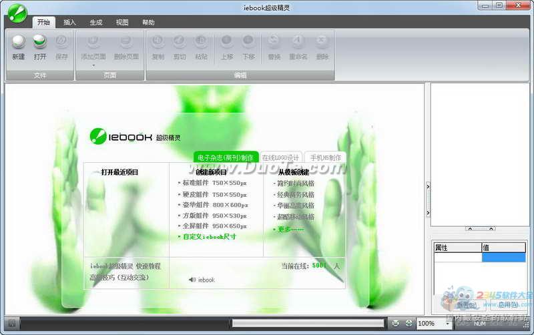Click the 自定义iebook尺寸 link
Screen dimensions: 534x335
(x=210, y=237)
